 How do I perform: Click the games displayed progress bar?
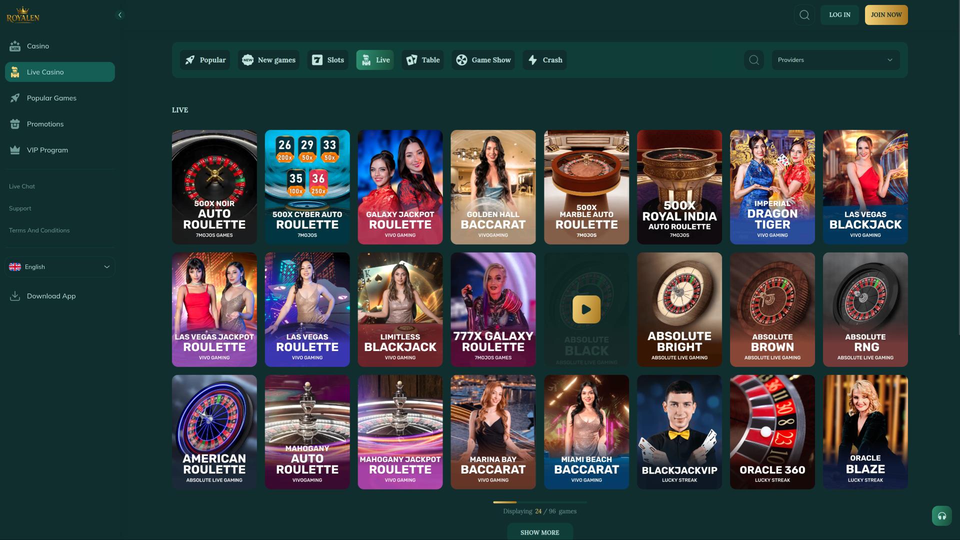click(x=539, y=502)
